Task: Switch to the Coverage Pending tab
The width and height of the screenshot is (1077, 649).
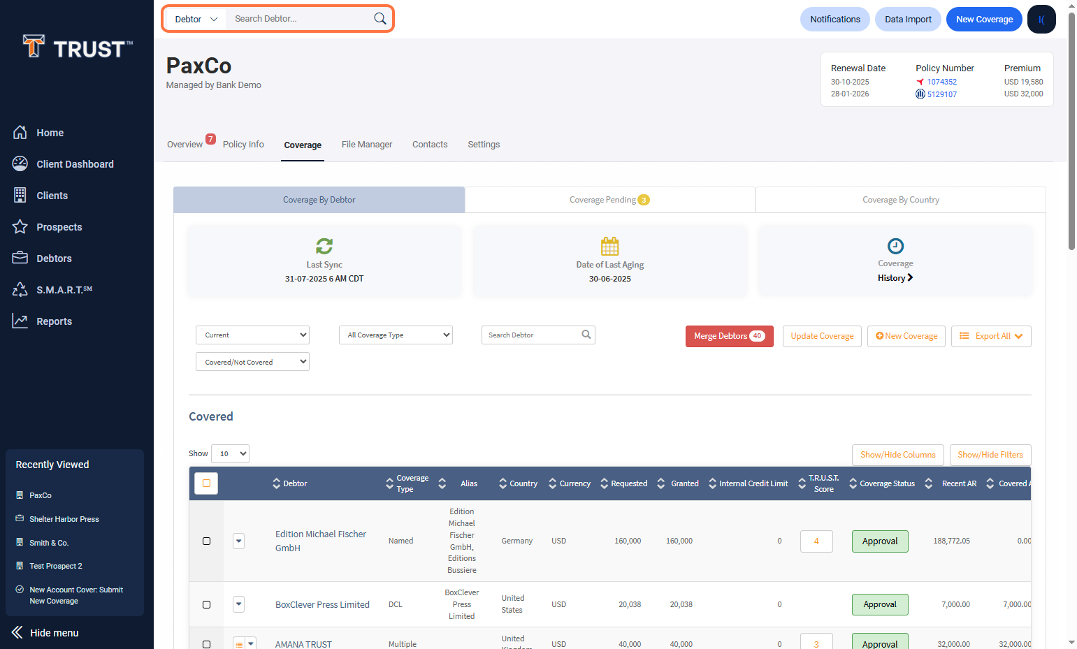Action: (609, 200)
